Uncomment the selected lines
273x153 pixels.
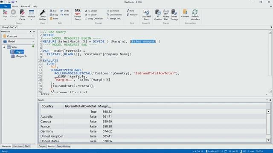tap(114, 15)
